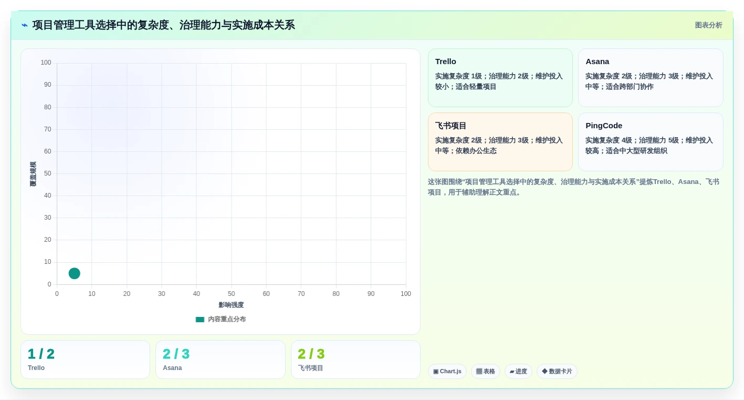Toggle the 内容重点分布 legend label
The height and width of the screenshot is (400, 744).
(227, 320)
